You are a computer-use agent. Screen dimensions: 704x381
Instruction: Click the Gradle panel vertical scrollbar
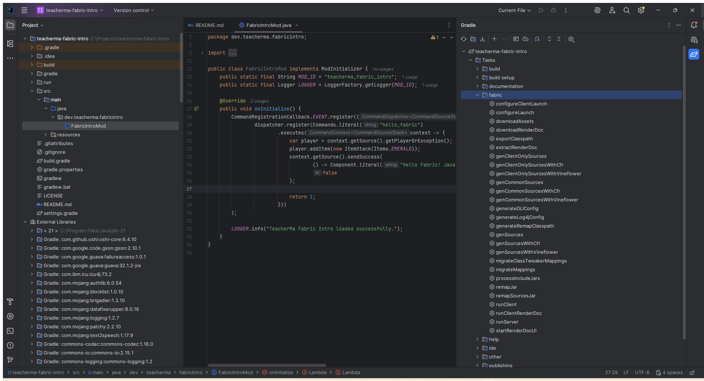(x=684, y=193)
